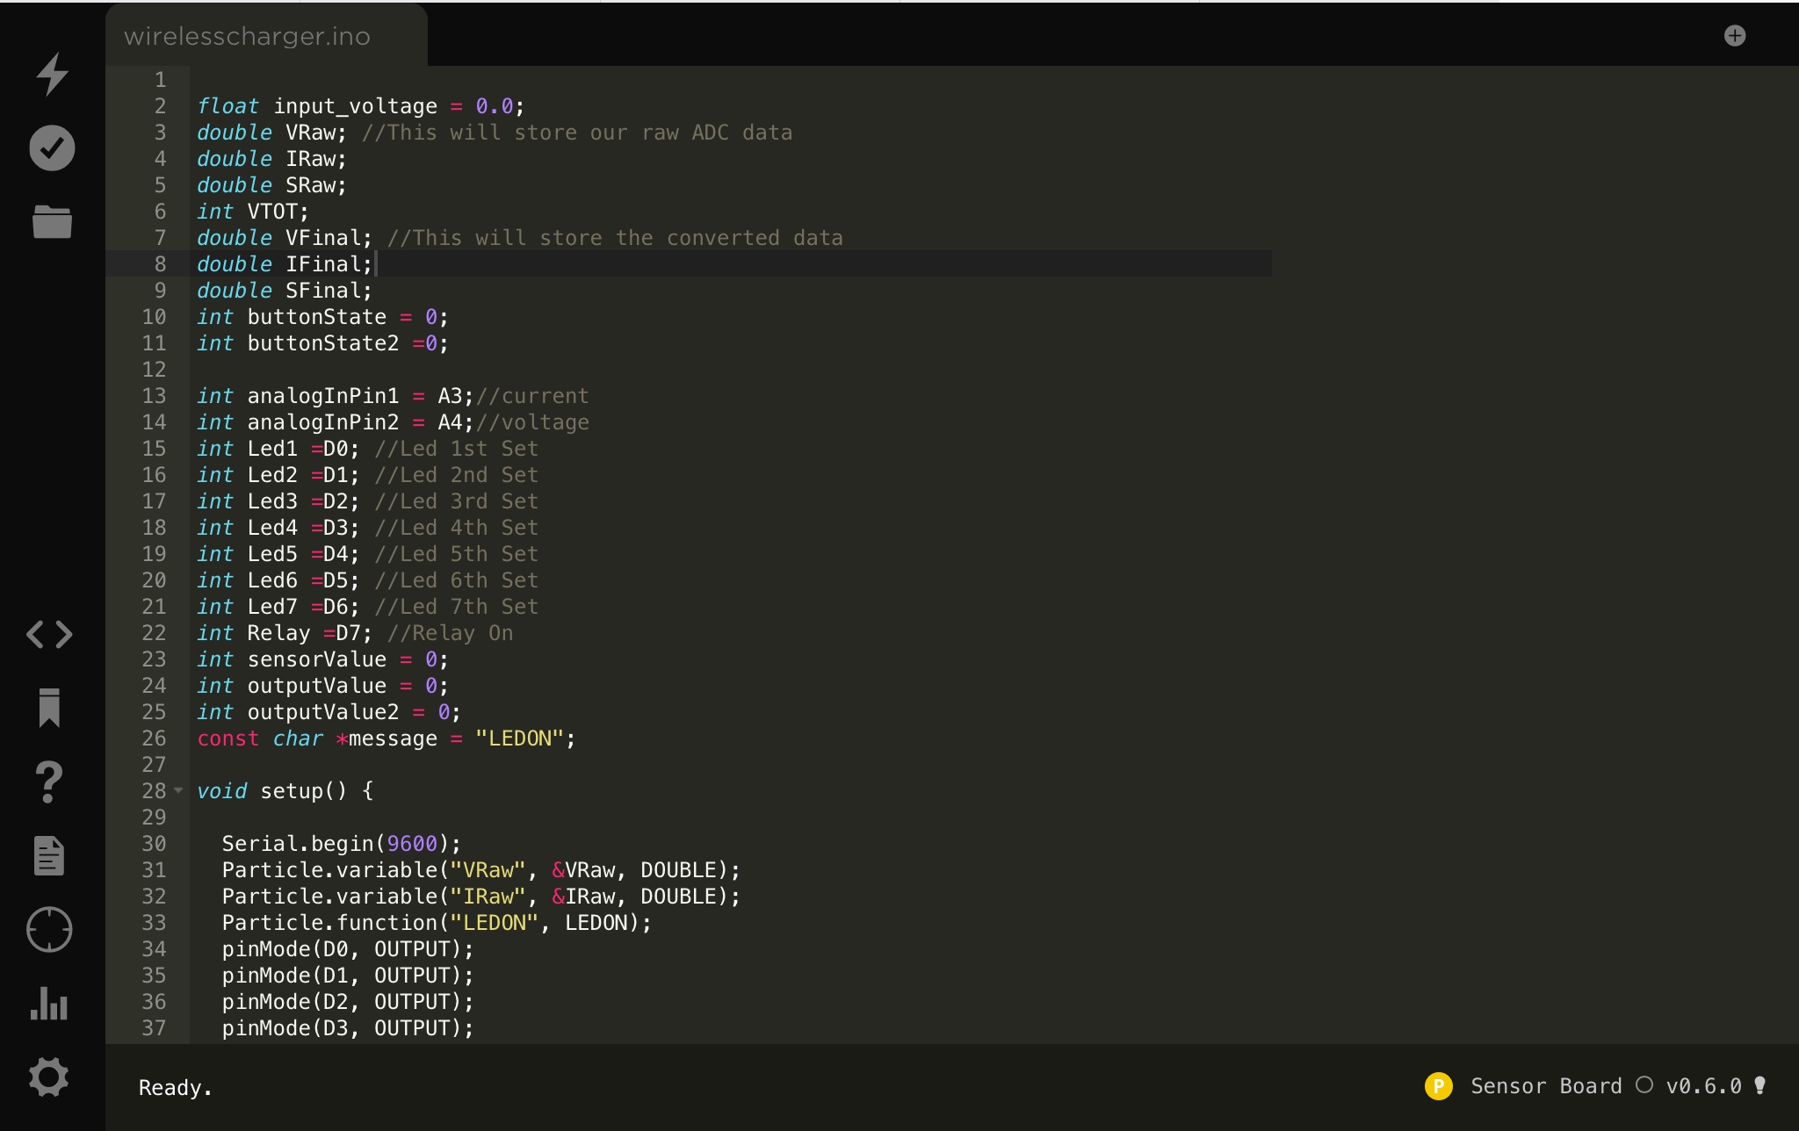This screenshot has height=1131, width=1799.
Task: Click the '//Led 2nd Set' comment
Action: [457, 475]
